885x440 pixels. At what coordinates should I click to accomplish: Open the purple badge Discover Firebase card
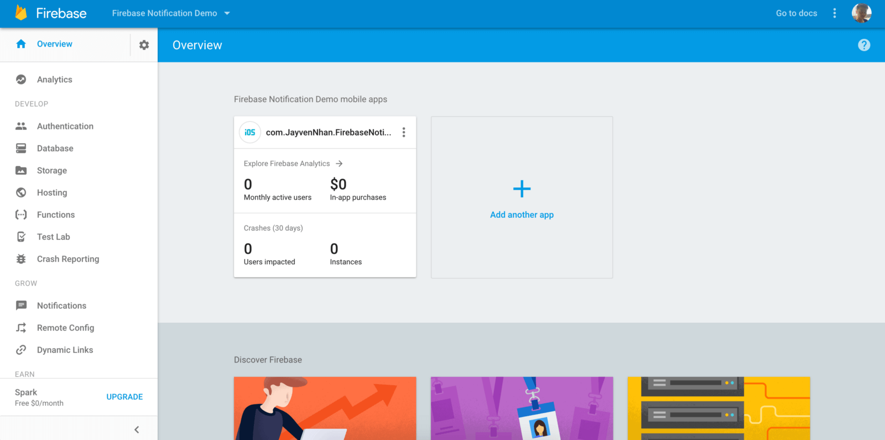(x=522, y=408)
